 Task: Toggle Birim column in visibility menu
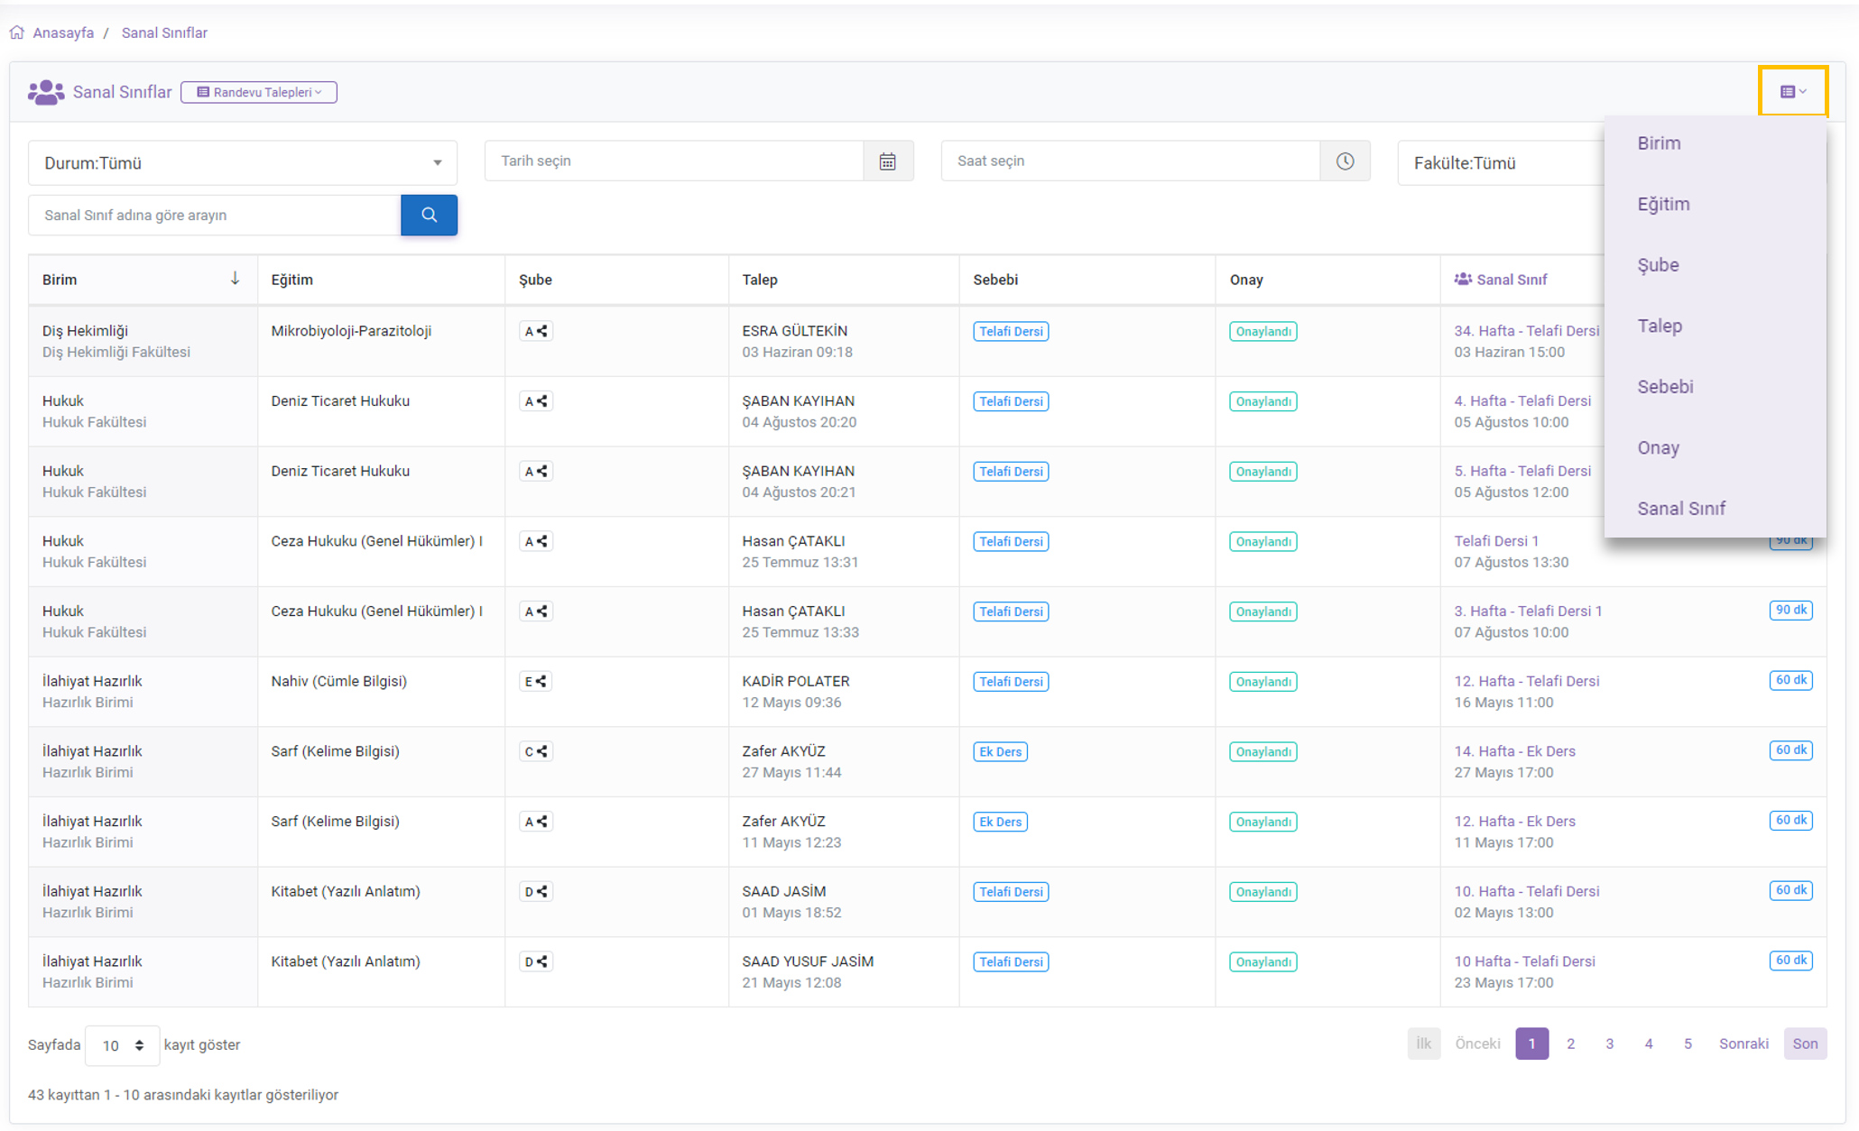point(1659,143)
